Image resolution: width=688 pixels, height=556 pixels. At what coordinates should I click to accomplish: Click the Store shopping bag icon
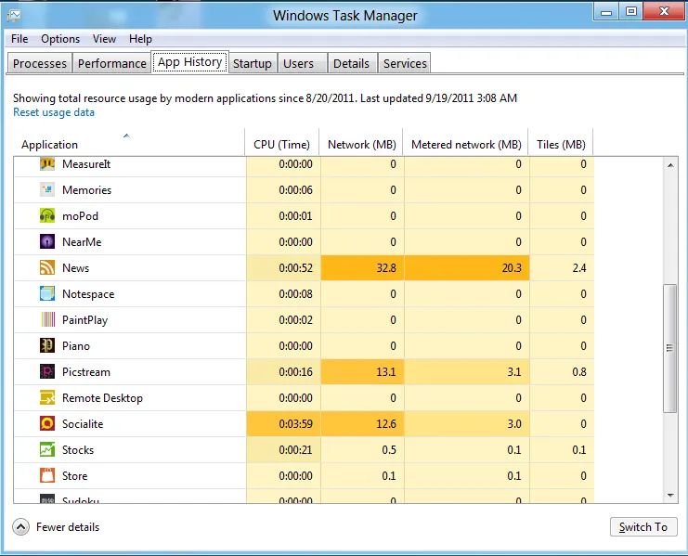click(47, 476)
